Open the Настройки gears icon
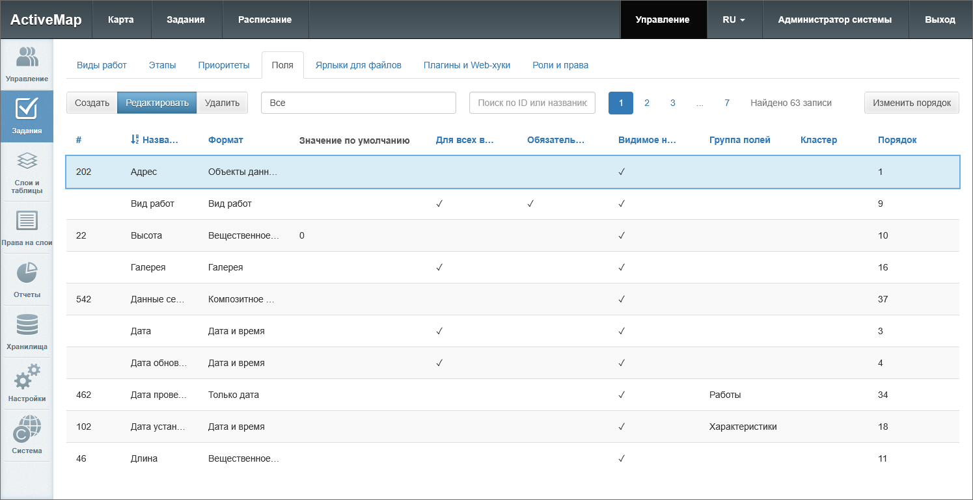This screenshot has width=973, height=500. click(27, 376)
